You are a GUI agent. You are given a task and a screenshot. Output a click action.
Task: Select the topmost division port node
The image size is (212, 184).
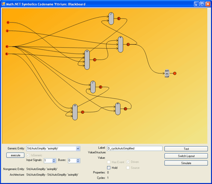click(111, 19)
